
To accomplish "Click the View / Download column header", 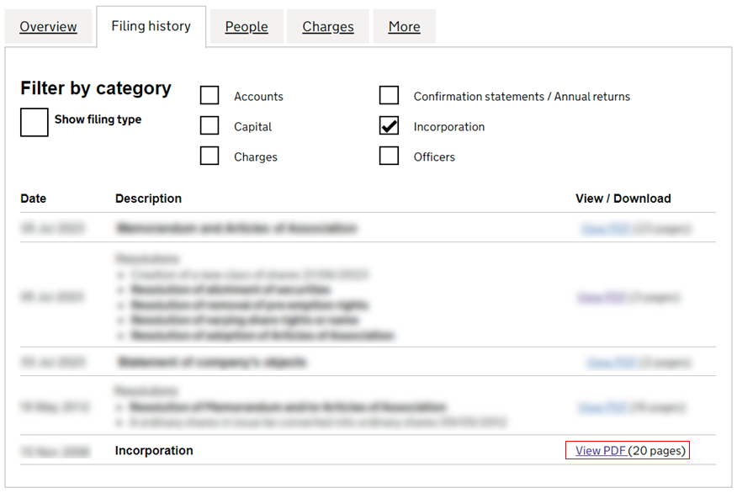I will (623, 199).
